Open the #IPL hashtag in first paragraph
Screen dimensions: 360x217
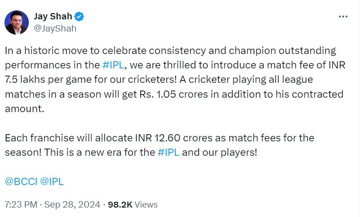(113, 63)
